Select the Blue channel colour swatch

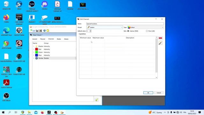[37, 55]
